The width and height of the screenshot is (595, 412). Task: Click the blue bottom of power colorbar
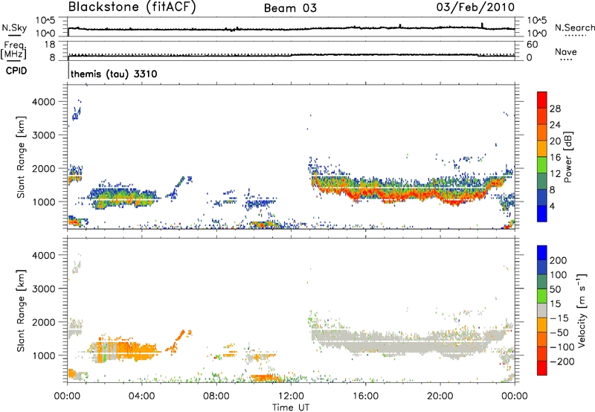tap(542, 213)
